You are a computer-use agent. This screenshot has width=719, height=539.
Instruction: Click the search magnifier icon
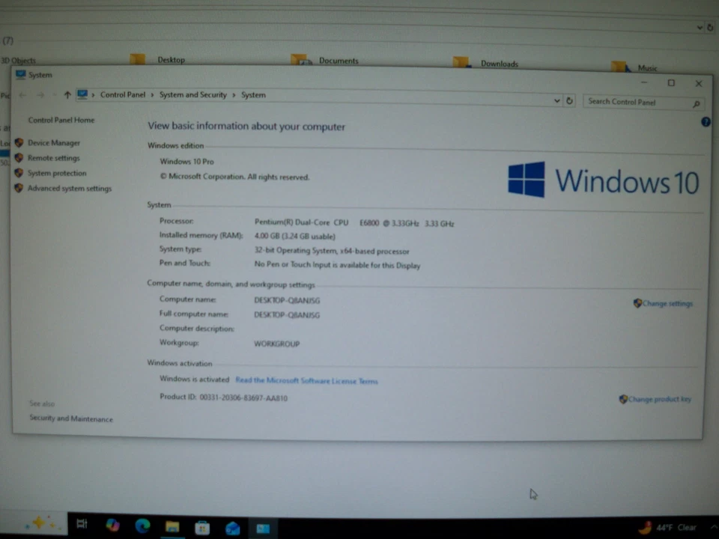point(696,103)
